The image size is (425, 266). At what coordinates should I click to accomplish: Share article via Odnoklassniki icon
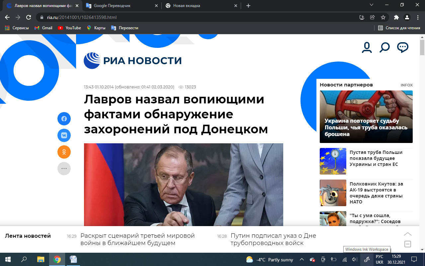point(64,152)
